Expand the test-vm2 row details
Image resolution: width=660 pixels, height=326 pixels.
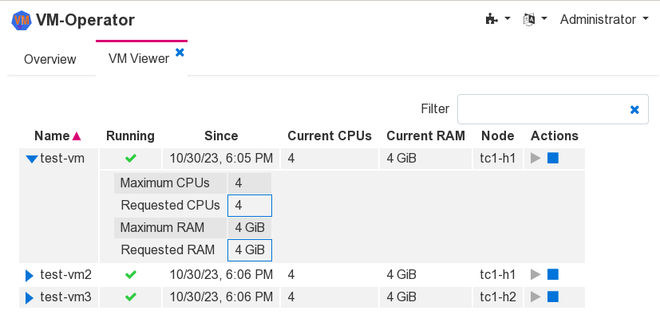pyautogui.click(x=30, y=276)
